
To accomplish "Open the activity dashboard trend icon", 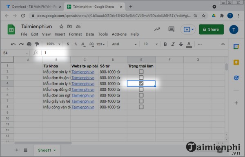I will tap(157, 29).
